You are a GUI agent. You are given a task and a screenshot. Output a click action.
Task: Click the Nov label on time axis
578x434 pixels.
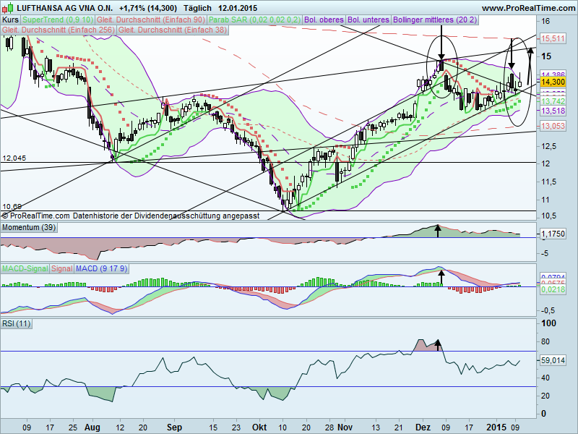coord(345,427)
